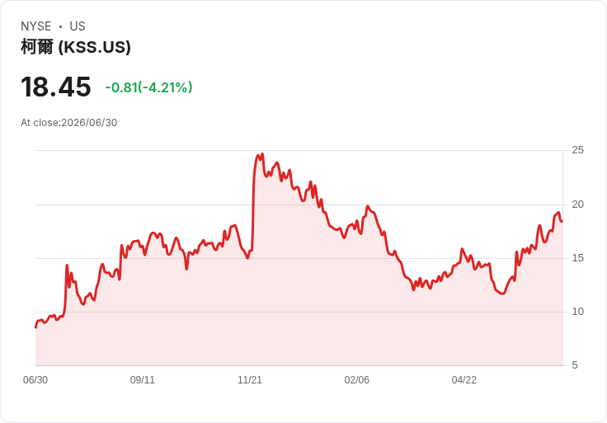Click the line's starting point at left edge

[35, 327]
